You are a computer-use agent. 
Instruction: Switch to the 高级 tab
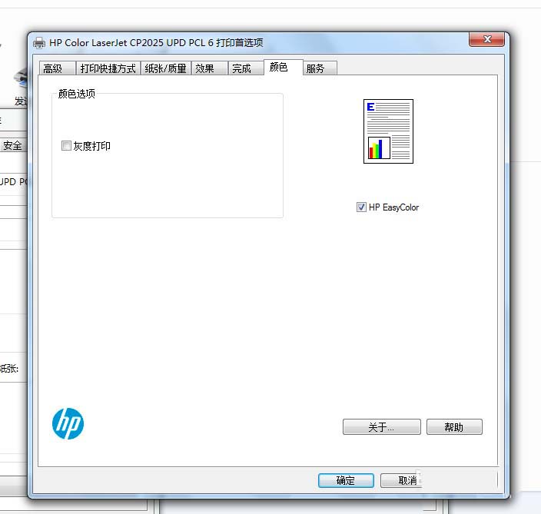[58, 68]
